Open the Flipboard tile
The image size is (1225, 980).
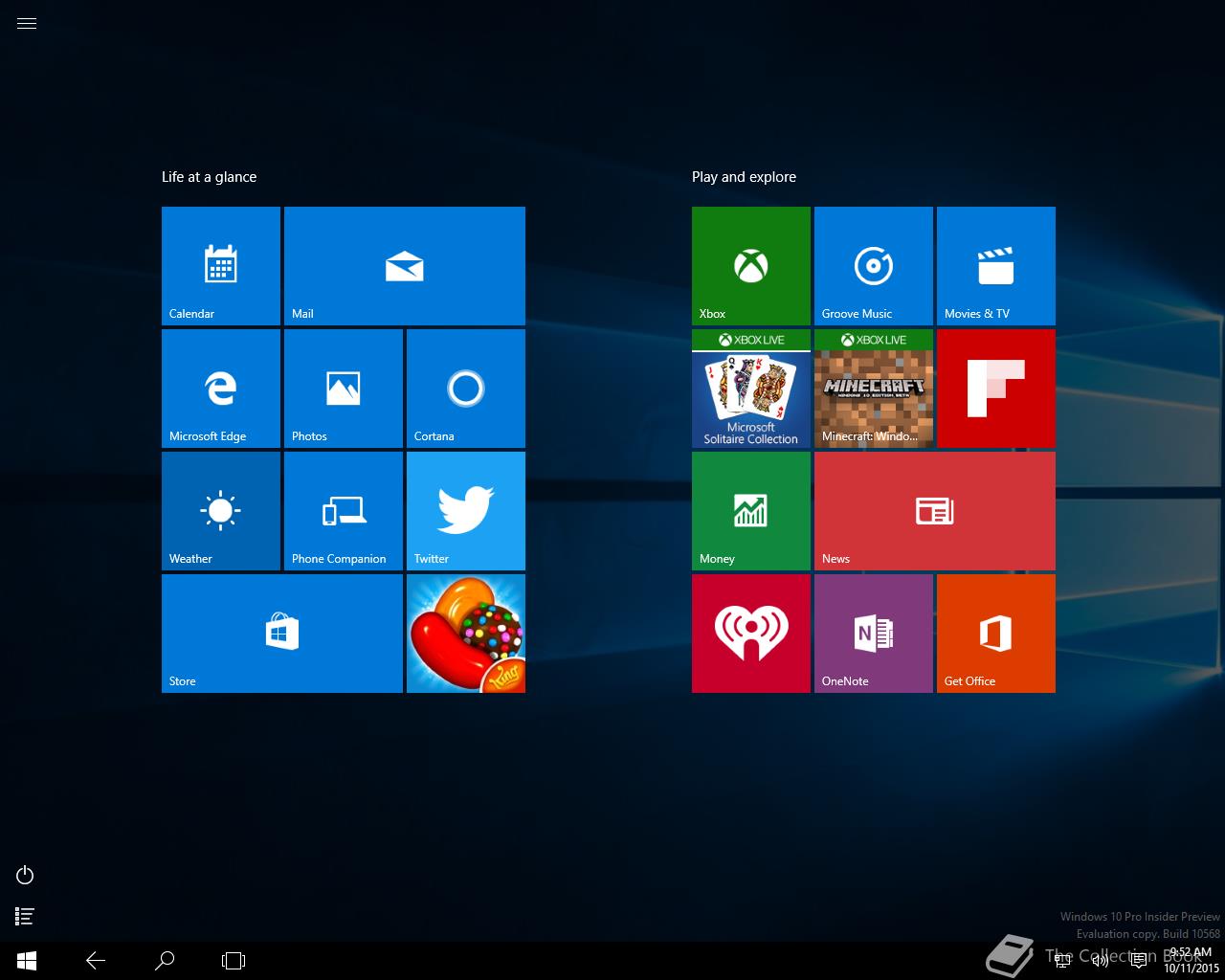pyautogui.click(x=996, y=389)
